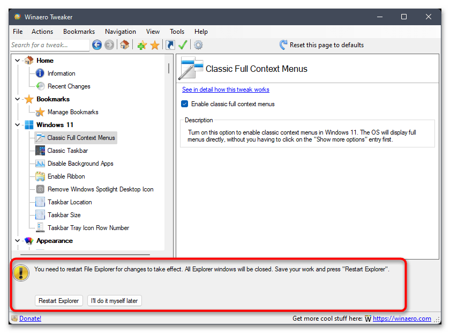Click the Home house icon in tree
Viewport: 450px width, 333px height.
tap(29, 61)
